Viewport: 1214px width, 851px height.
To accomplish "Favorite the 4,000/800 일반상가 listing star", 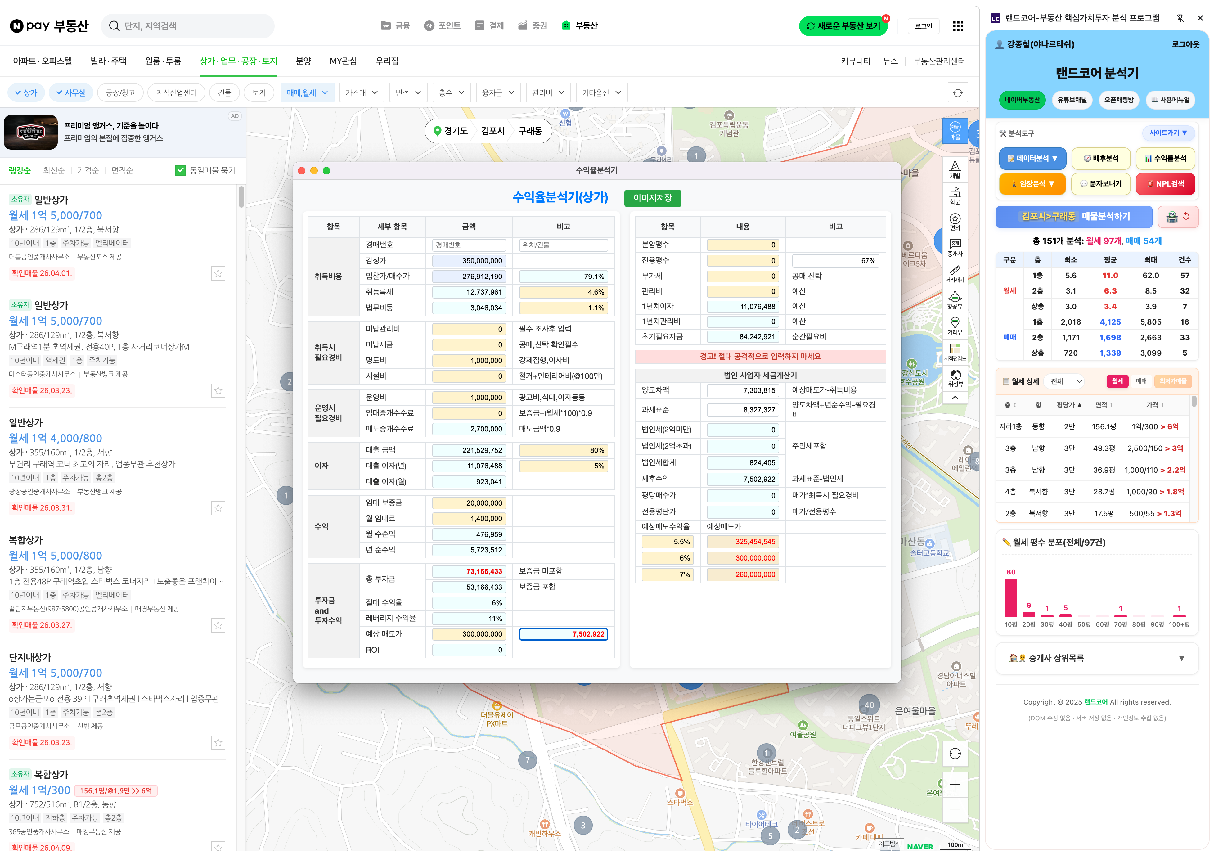I will tap(218, 508).
